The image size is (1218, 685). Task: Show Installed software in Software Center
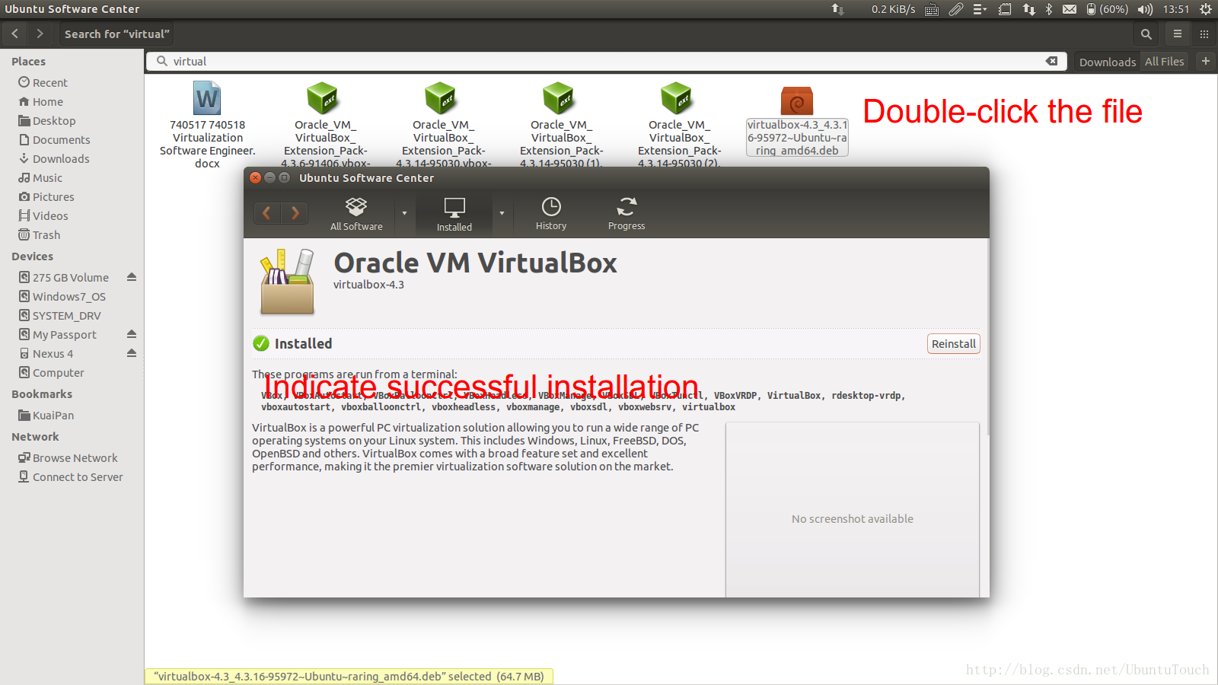coord(454,214)
